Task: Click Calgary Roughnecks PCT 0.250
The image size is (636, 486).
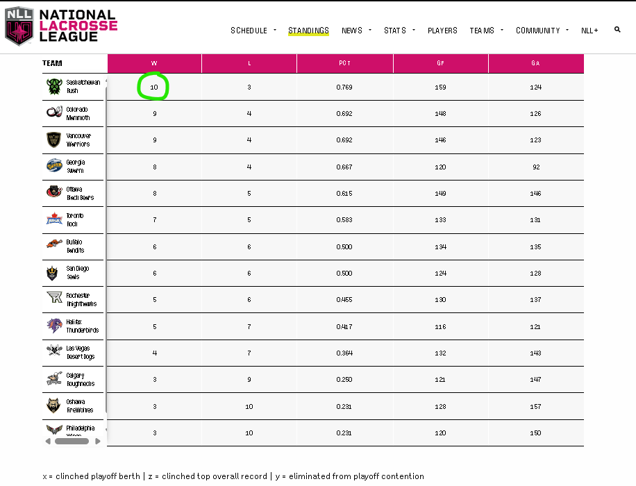Action: [344, 380]
